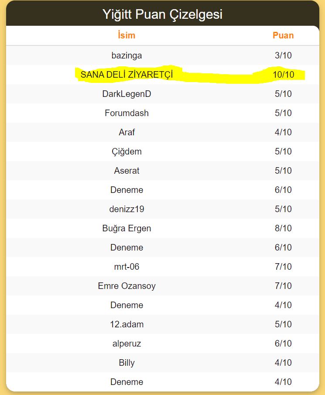Select the Emre Ozansoy name
The image size is (325, 395).
(127, 286)
